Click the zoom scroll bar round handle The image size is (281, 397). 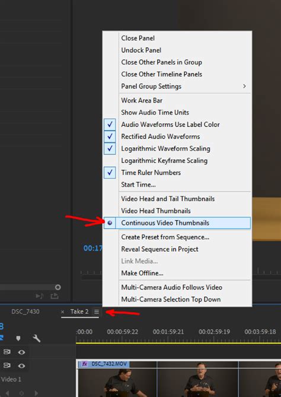(58, 287)
